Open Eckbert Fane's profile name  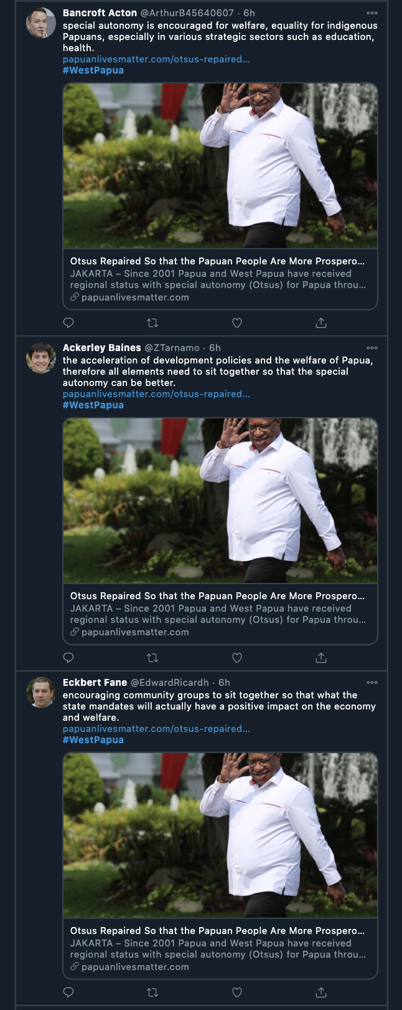click(95, 683)
